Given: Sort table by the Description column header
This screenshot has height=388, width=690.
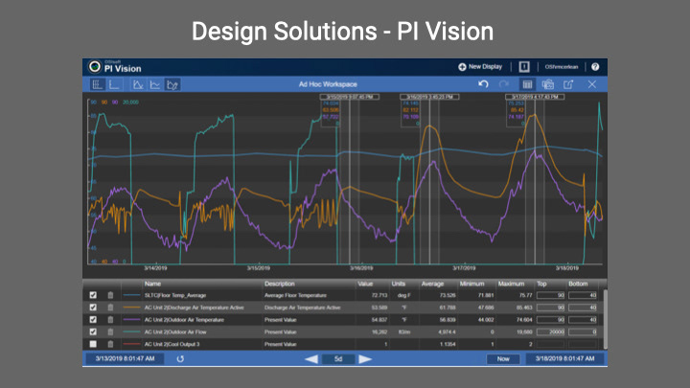Looking at the screenshot, I should (280, 284).
